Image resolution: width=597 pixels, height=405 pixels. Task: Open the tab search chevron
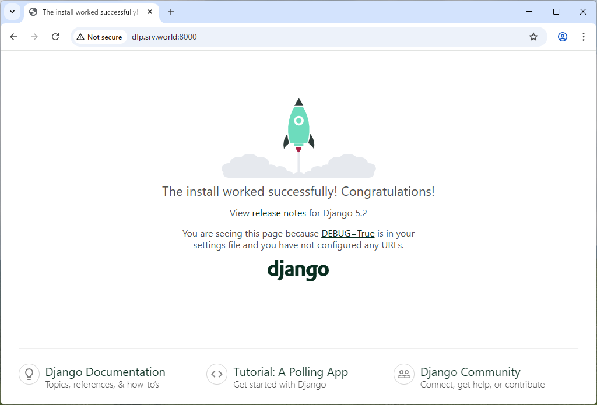(x=12, y=12)
